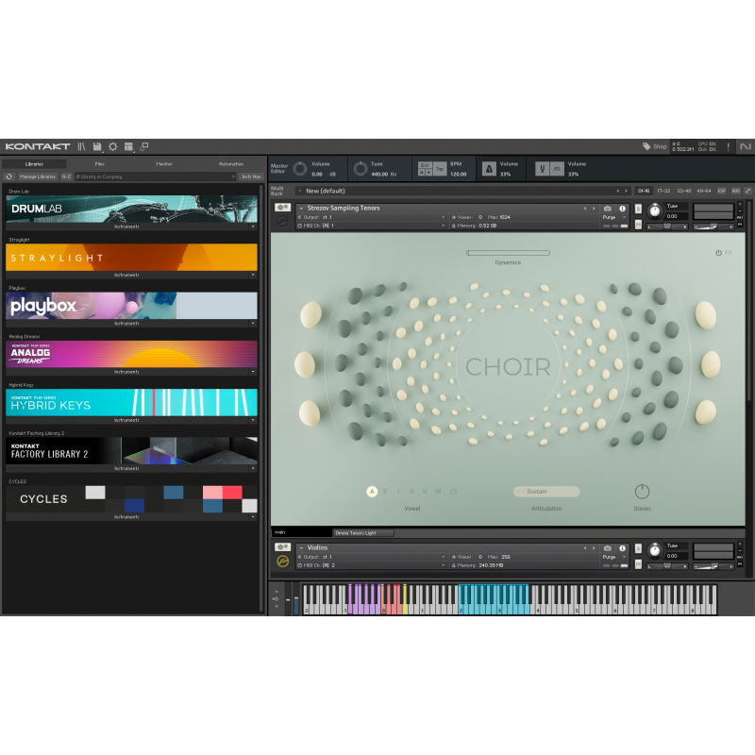
Task: Toggle the FX power button
Action: coord(718,253)
